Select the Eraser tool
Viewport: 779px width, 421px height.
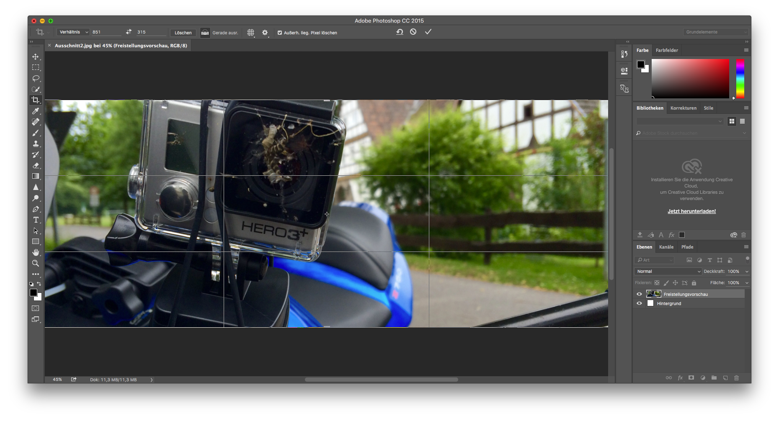tap(36, 165)
